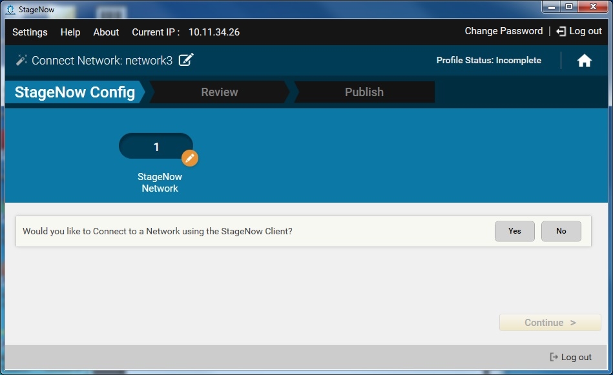Select the StageNow Config stage tab
The image size is (613, 375).
pos(74,92)
